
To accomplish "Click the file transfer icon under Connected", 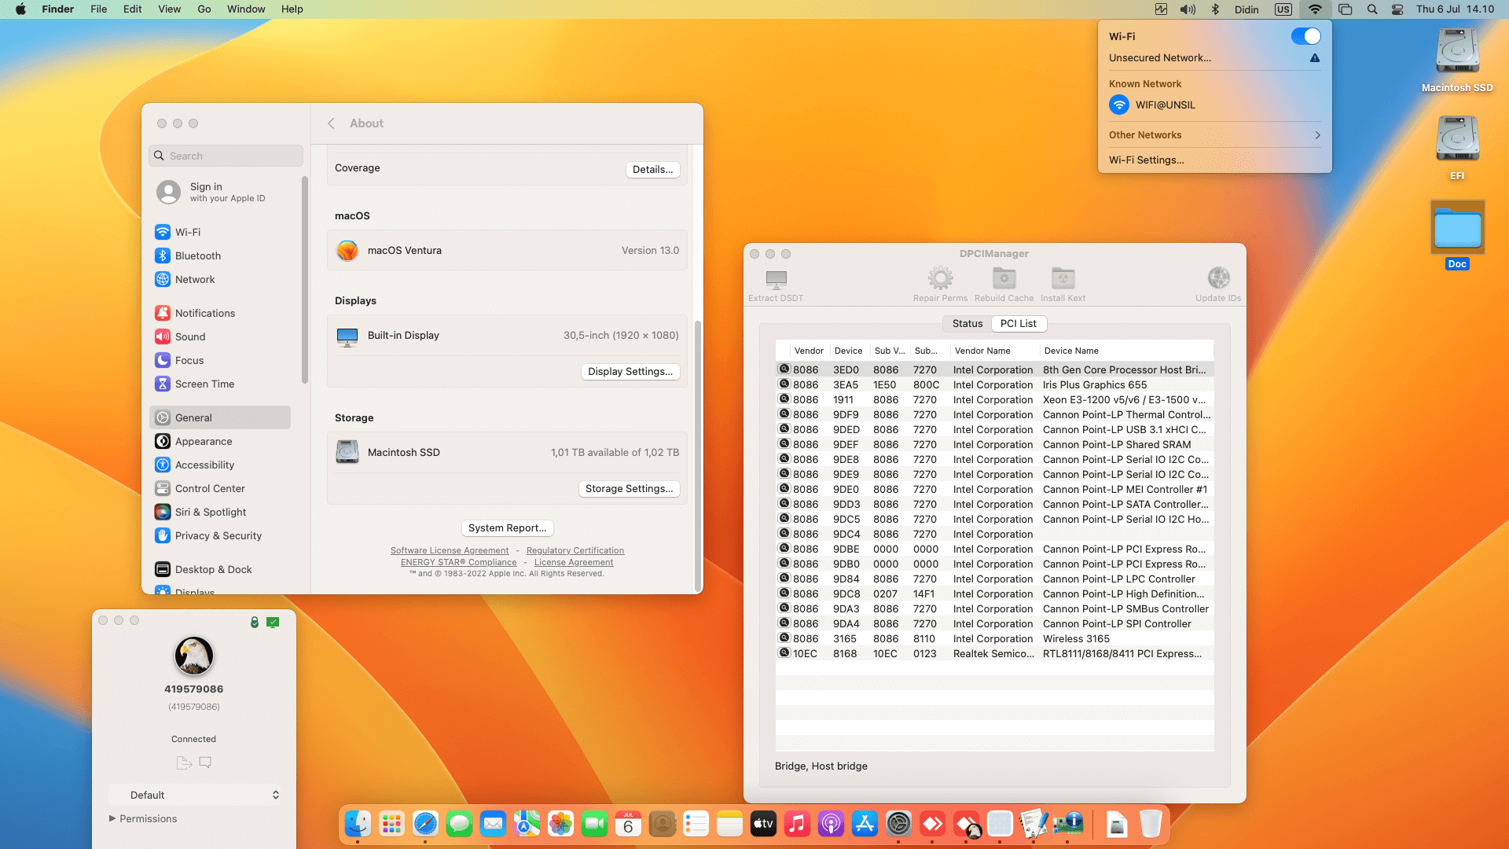I will (184, 763).
